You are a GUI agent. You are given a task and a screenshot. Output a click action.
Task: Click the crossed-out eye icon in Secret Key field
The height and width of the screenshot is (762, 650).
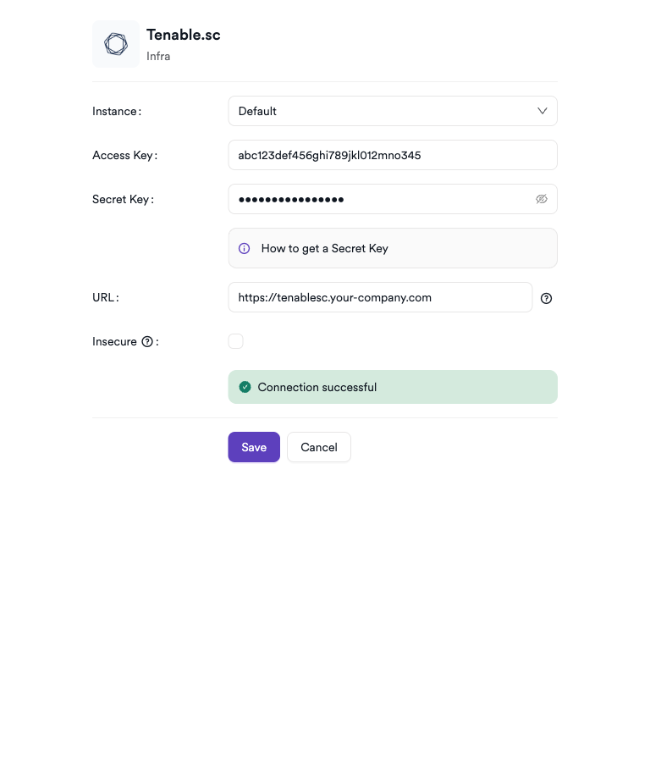542,199
